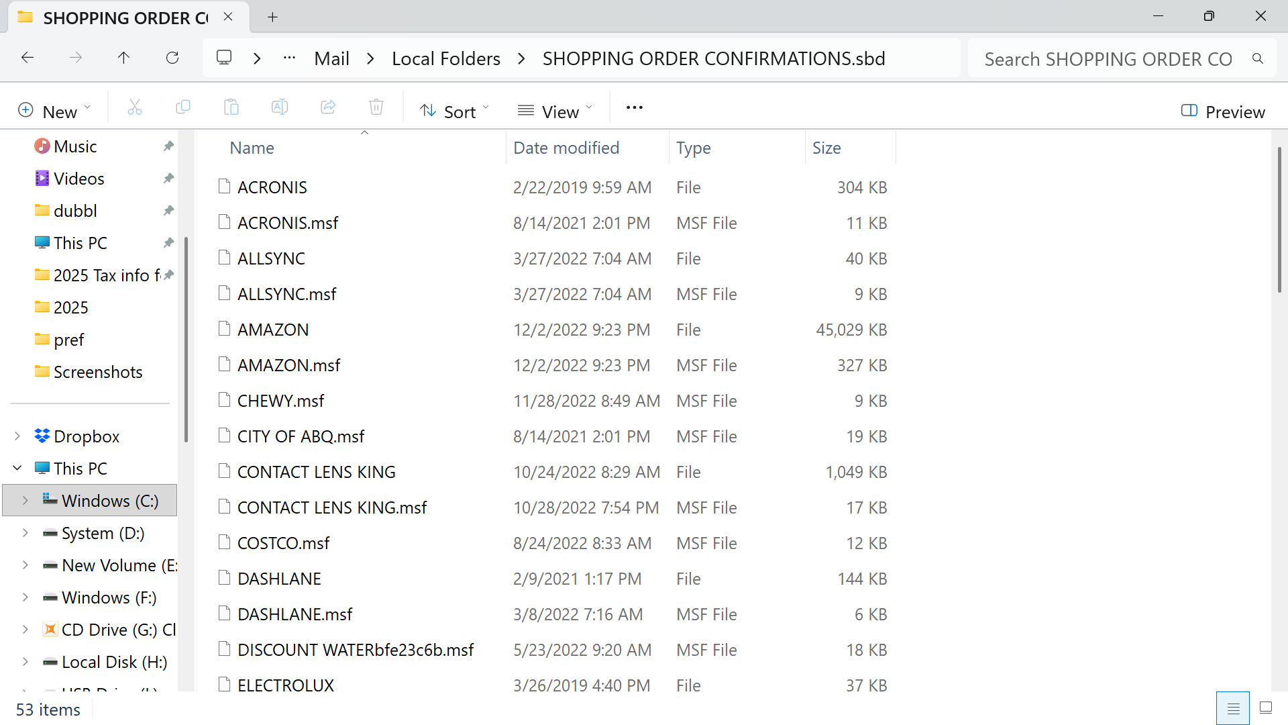This screenshot has height=725, width=1288.
Task: Click the Share icon in toolbar
Action: pos(328,107)
